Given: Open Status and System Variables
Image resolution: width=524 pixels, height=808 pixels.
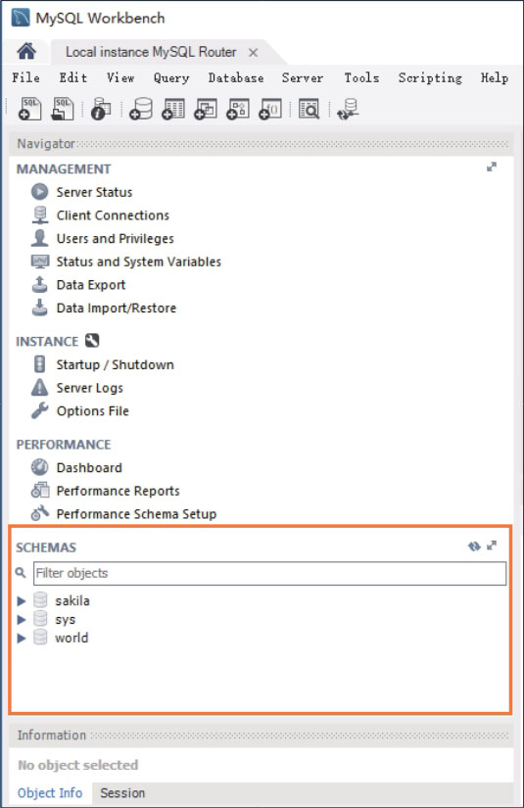Looking at the screenshot, I should (x=139, y=261).
